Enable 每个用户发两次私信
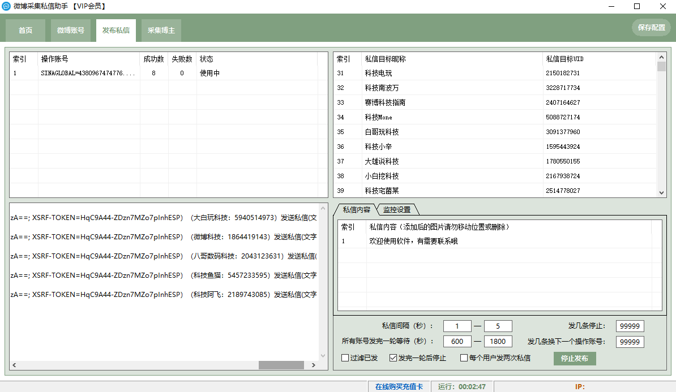Screen dimensions: 676x392 pyautogui.click(x=463, y=357)
